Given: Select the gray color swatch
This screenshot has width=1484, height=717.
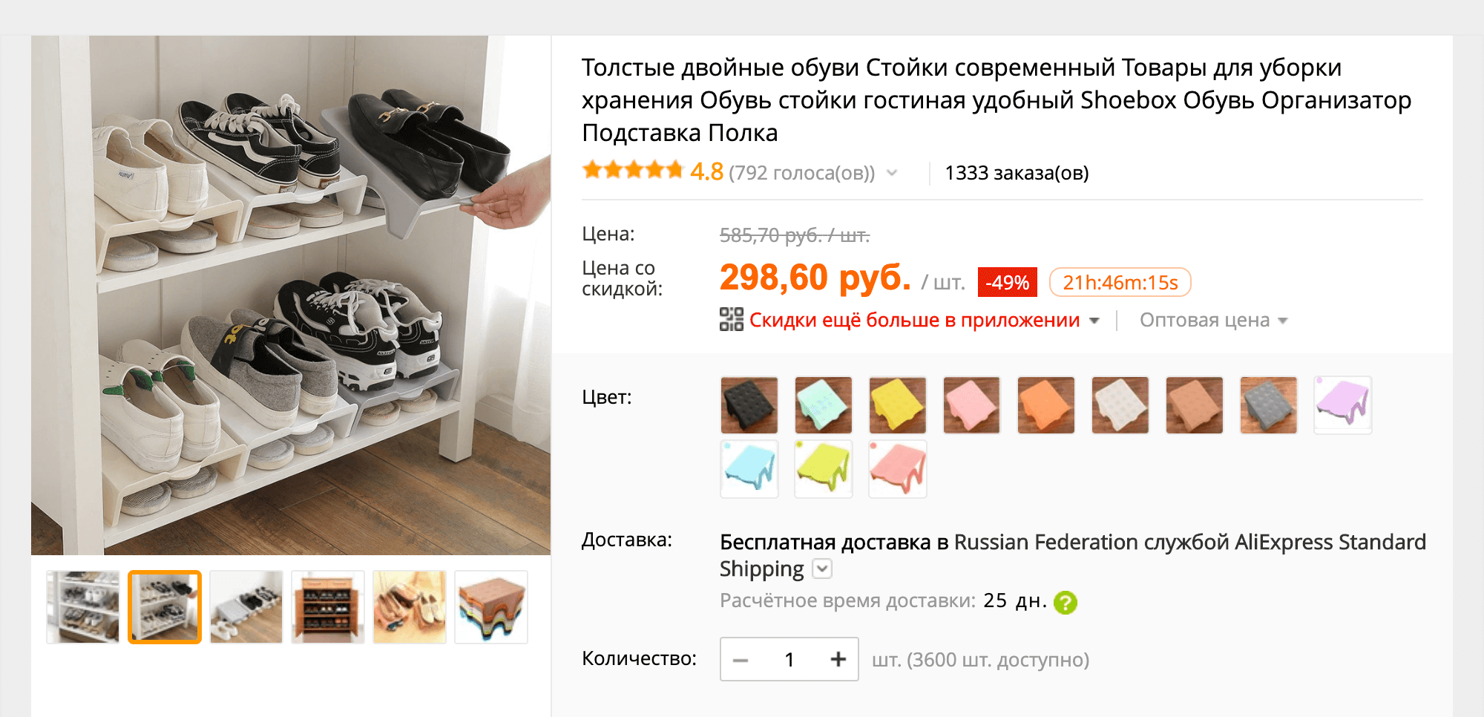Looking at the screenshot, I should pyautogui.click(x=1269, y=405).
